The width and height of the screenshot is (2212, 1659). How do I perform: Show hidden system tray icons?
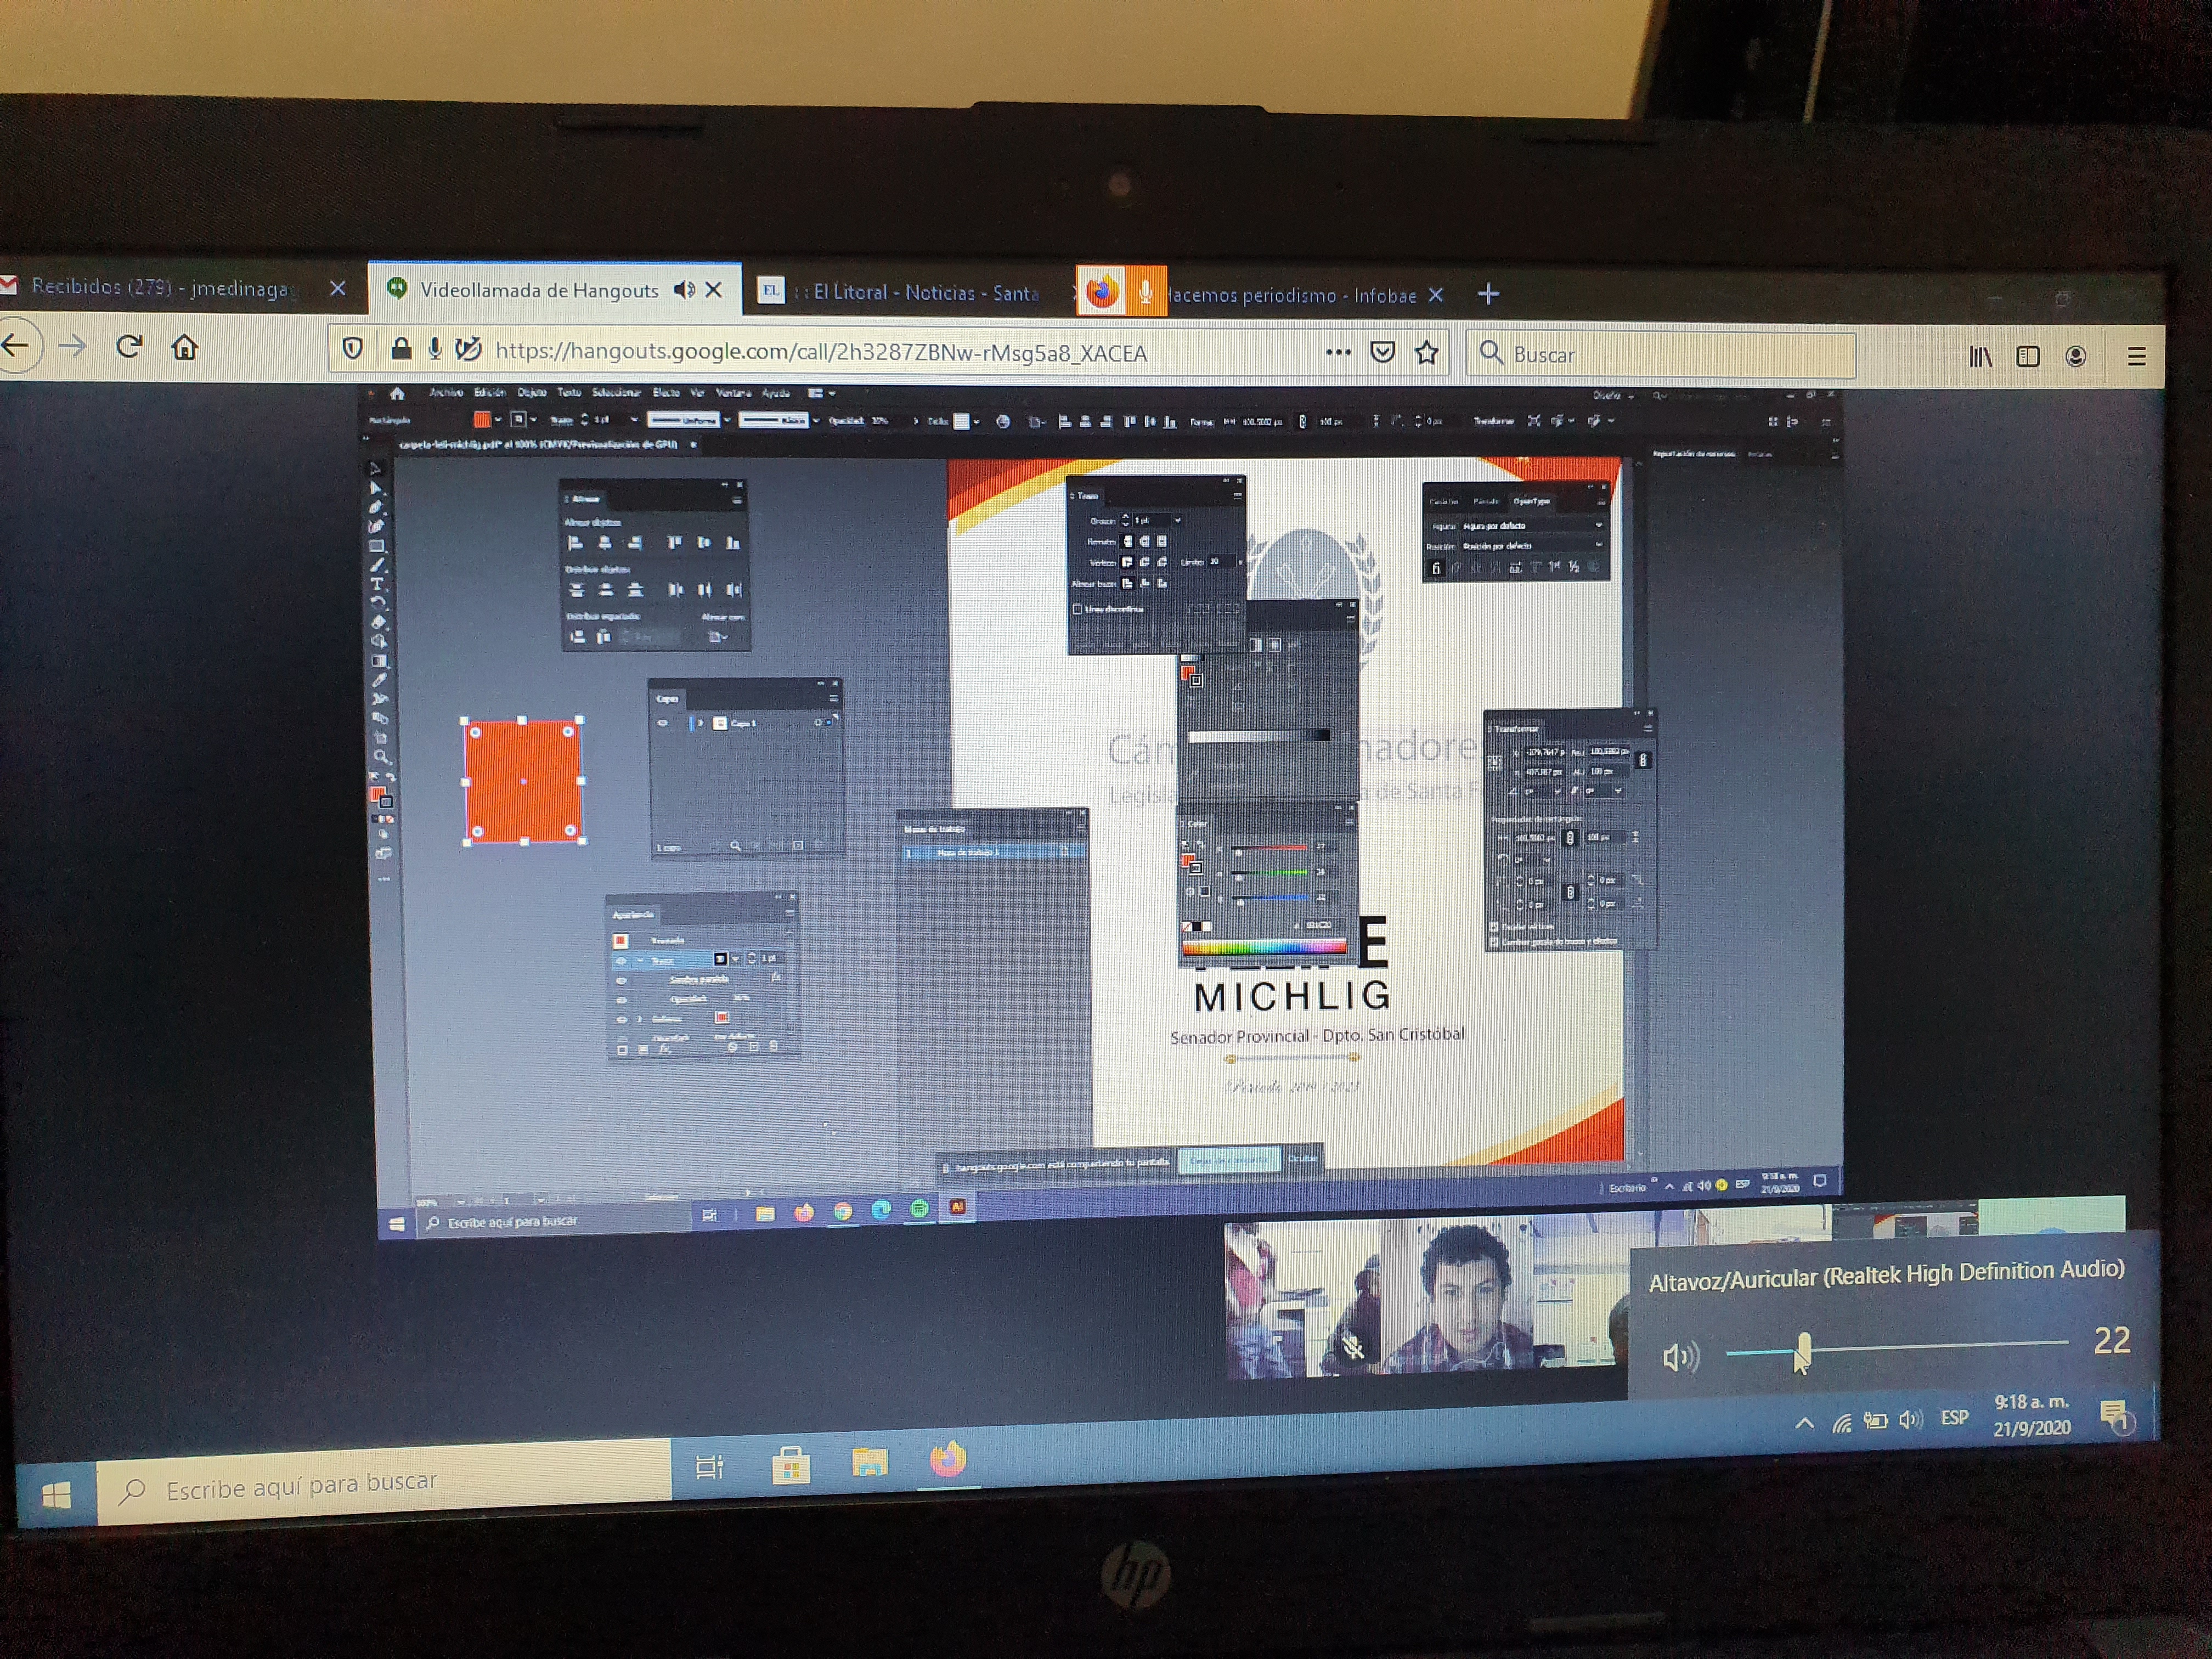tap(1804, 1422)
